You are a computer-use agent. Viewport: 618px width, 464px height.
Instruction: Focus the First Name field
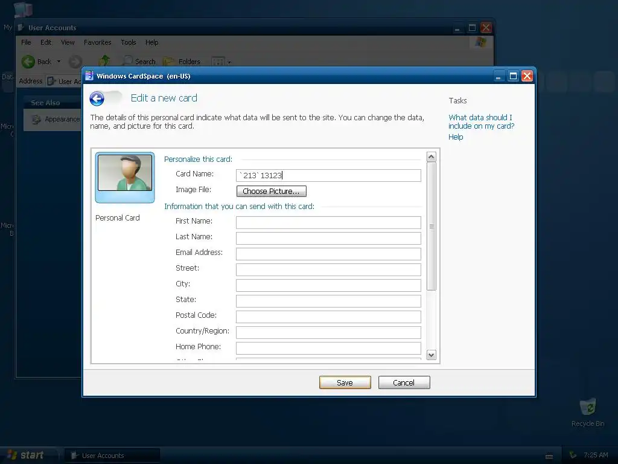[x=328, y=222]
